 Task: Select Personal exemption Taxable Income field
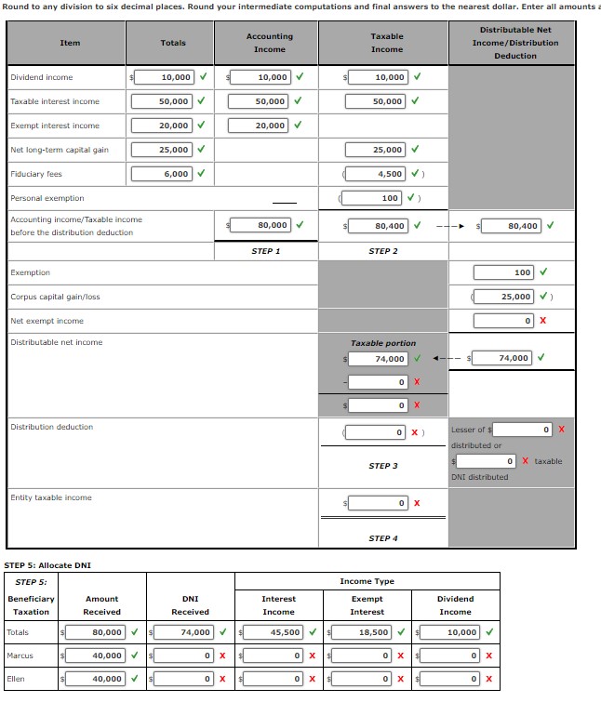tap(372, 198)
